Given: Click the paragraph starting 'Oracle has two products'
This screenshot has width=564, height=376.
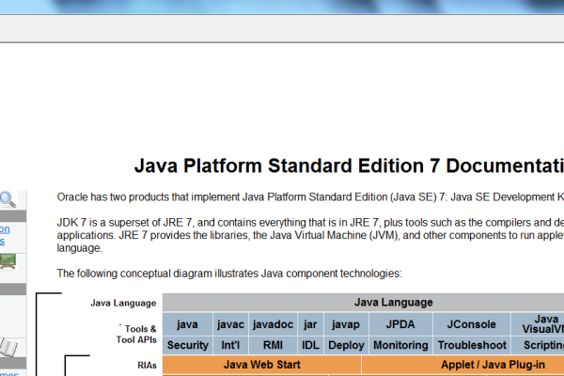Looking at the screenshot, I should [x=310, y=197].
